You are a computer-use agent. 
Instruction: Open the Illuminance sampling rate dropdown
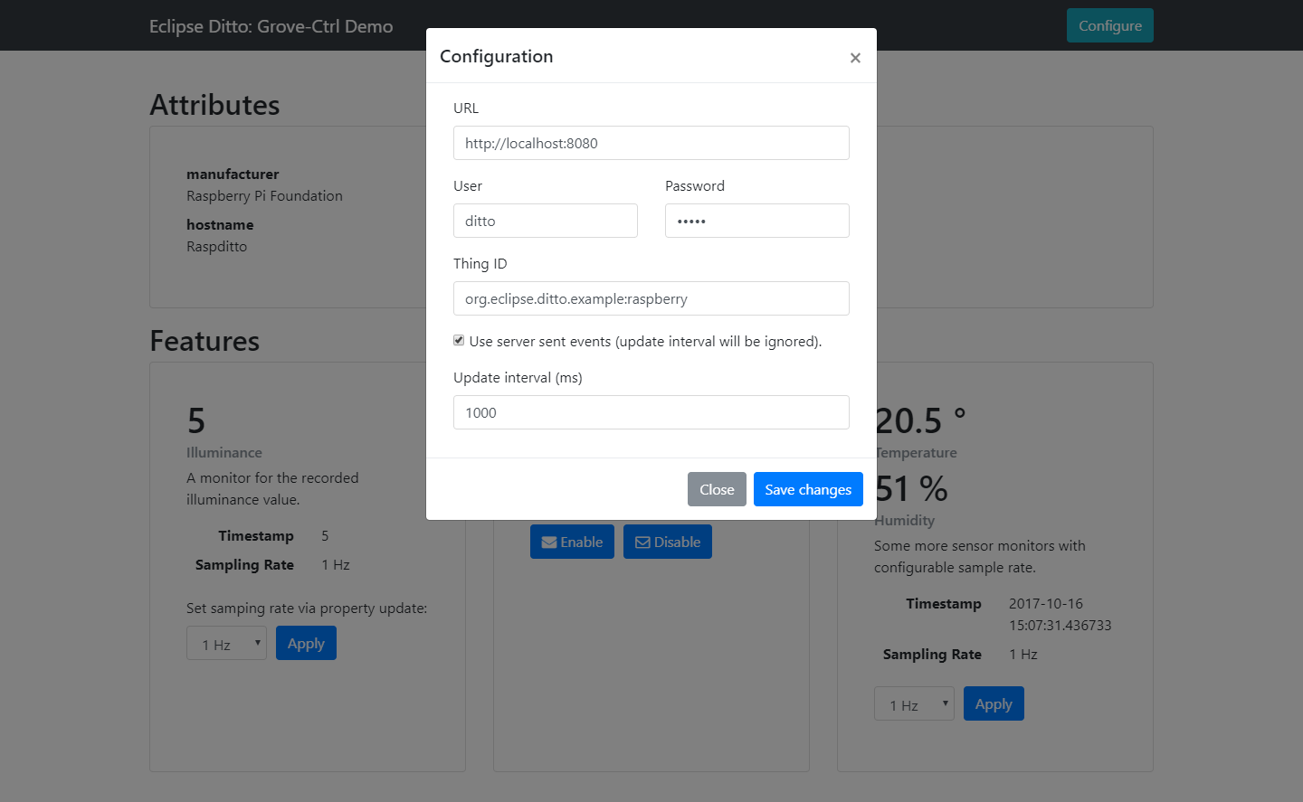point(226,644)
